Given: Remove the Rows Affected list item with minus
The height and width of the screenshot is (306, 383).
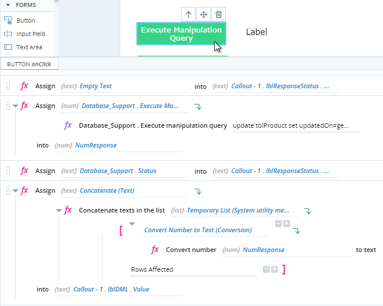Looking at the screenshot, I should pyautogui.click(x=266, y=269).
